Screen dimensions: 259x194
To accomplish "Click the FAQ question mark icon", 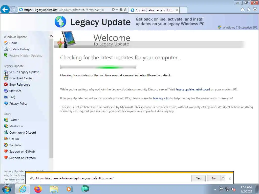I will tap(6, 97).
